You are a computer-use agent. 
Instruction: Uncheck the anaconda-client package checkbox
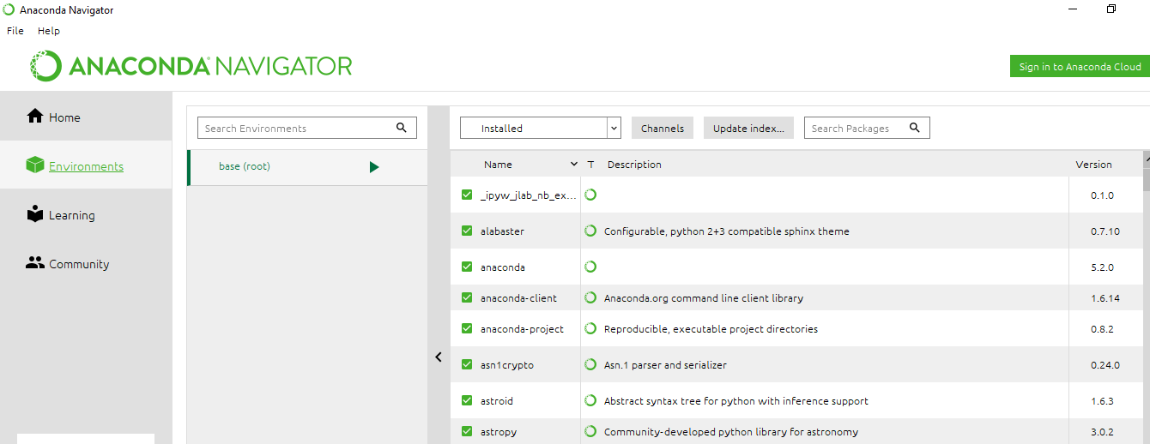click(x=467, y=298)
